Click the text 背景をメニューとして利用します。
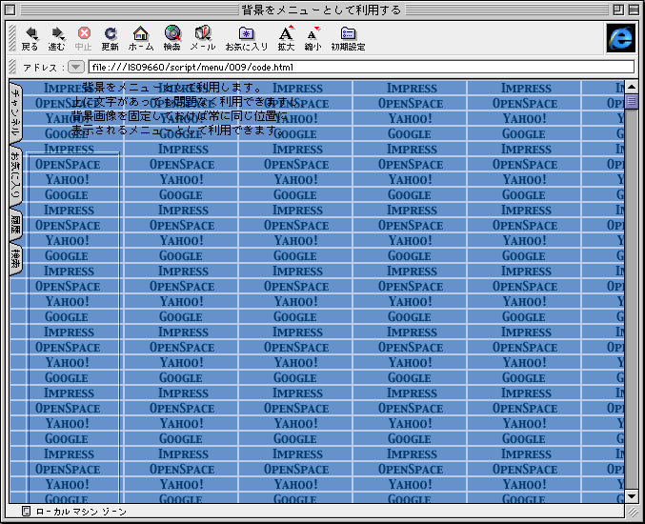 pos(171,88)
